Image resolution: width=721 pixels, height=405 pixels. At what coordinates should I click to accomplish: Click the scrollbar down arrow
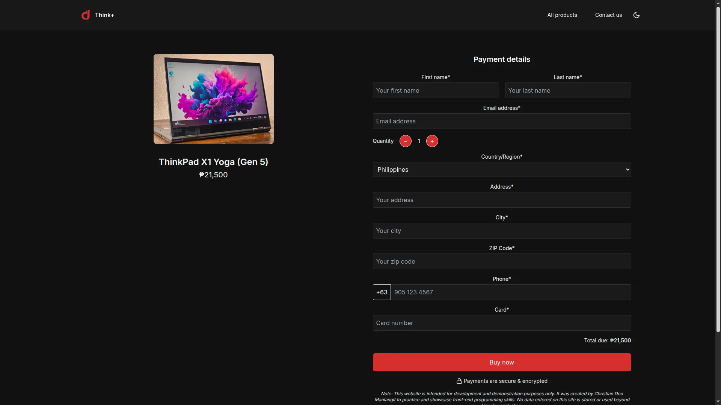coord(718,402)
